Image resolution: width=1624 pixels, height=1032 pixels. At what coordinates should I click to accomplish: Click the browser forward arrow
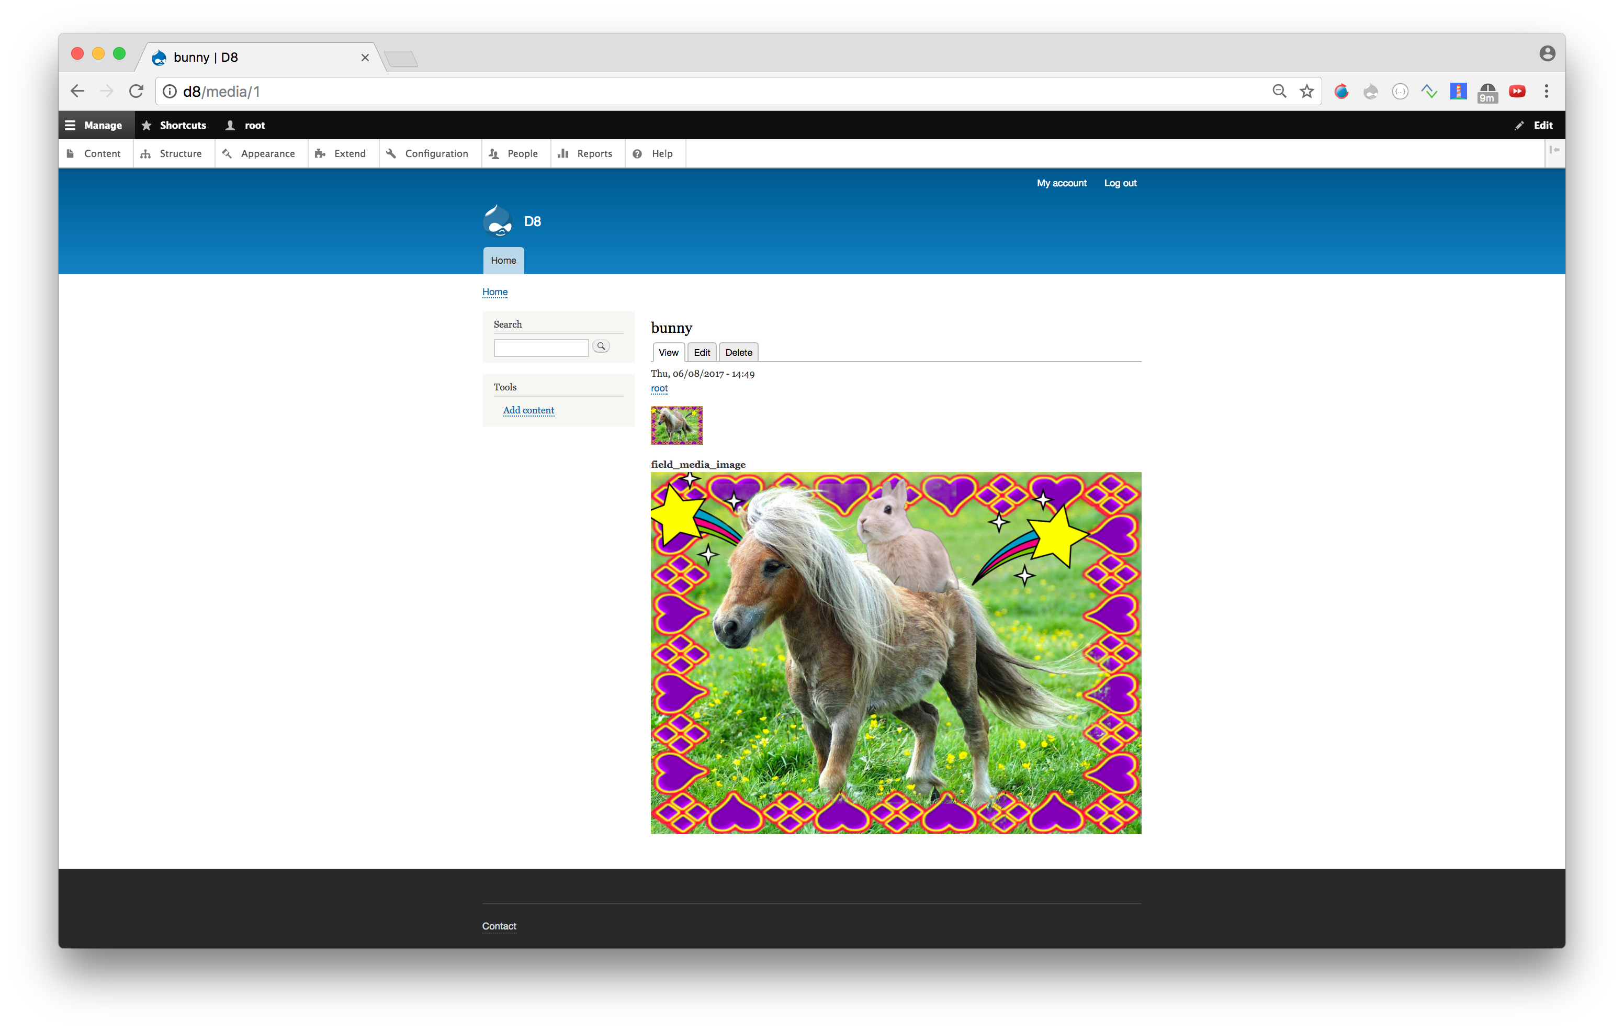[x=107, y=91]
